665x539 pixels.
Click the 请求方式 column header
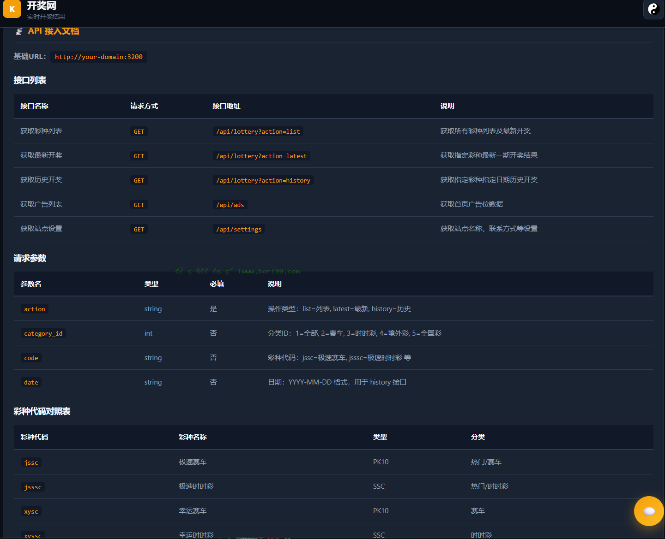pos(144,106)
